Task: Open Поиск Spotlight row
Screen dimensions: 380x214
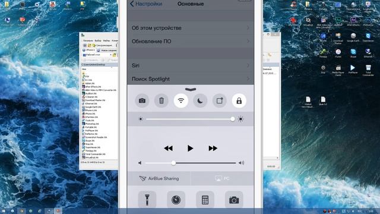Action: [x=191, y=79]
